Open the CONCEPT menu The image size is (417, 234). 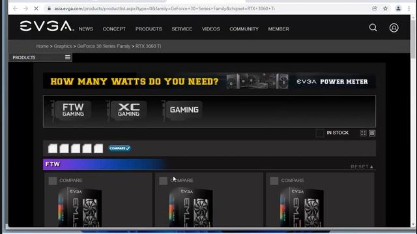coord(114,29)
